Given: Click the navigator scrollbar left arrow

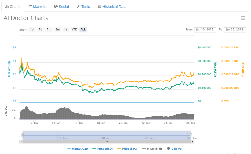Looking at the screenshot, I should (x=21, y=142).
